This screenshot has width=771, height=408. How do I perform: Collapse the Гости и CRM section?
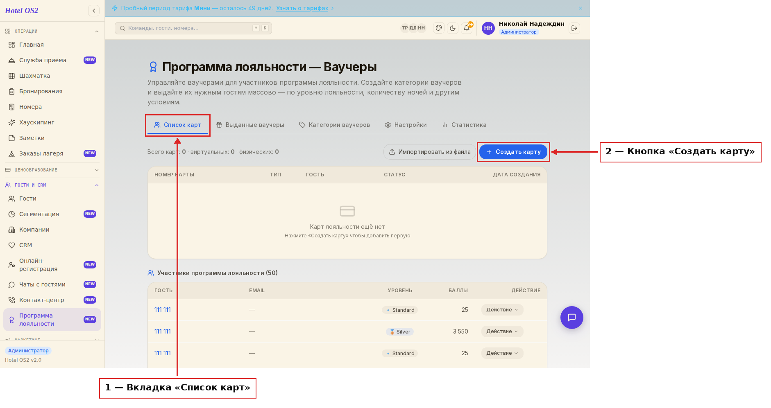pyautogui.click(x=52, y=185)
